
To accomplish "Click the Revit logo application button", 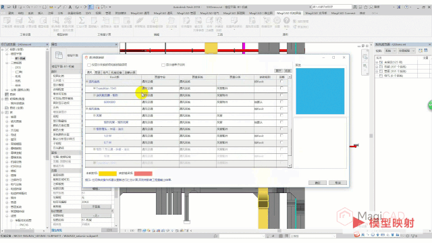I will [3, 7].
